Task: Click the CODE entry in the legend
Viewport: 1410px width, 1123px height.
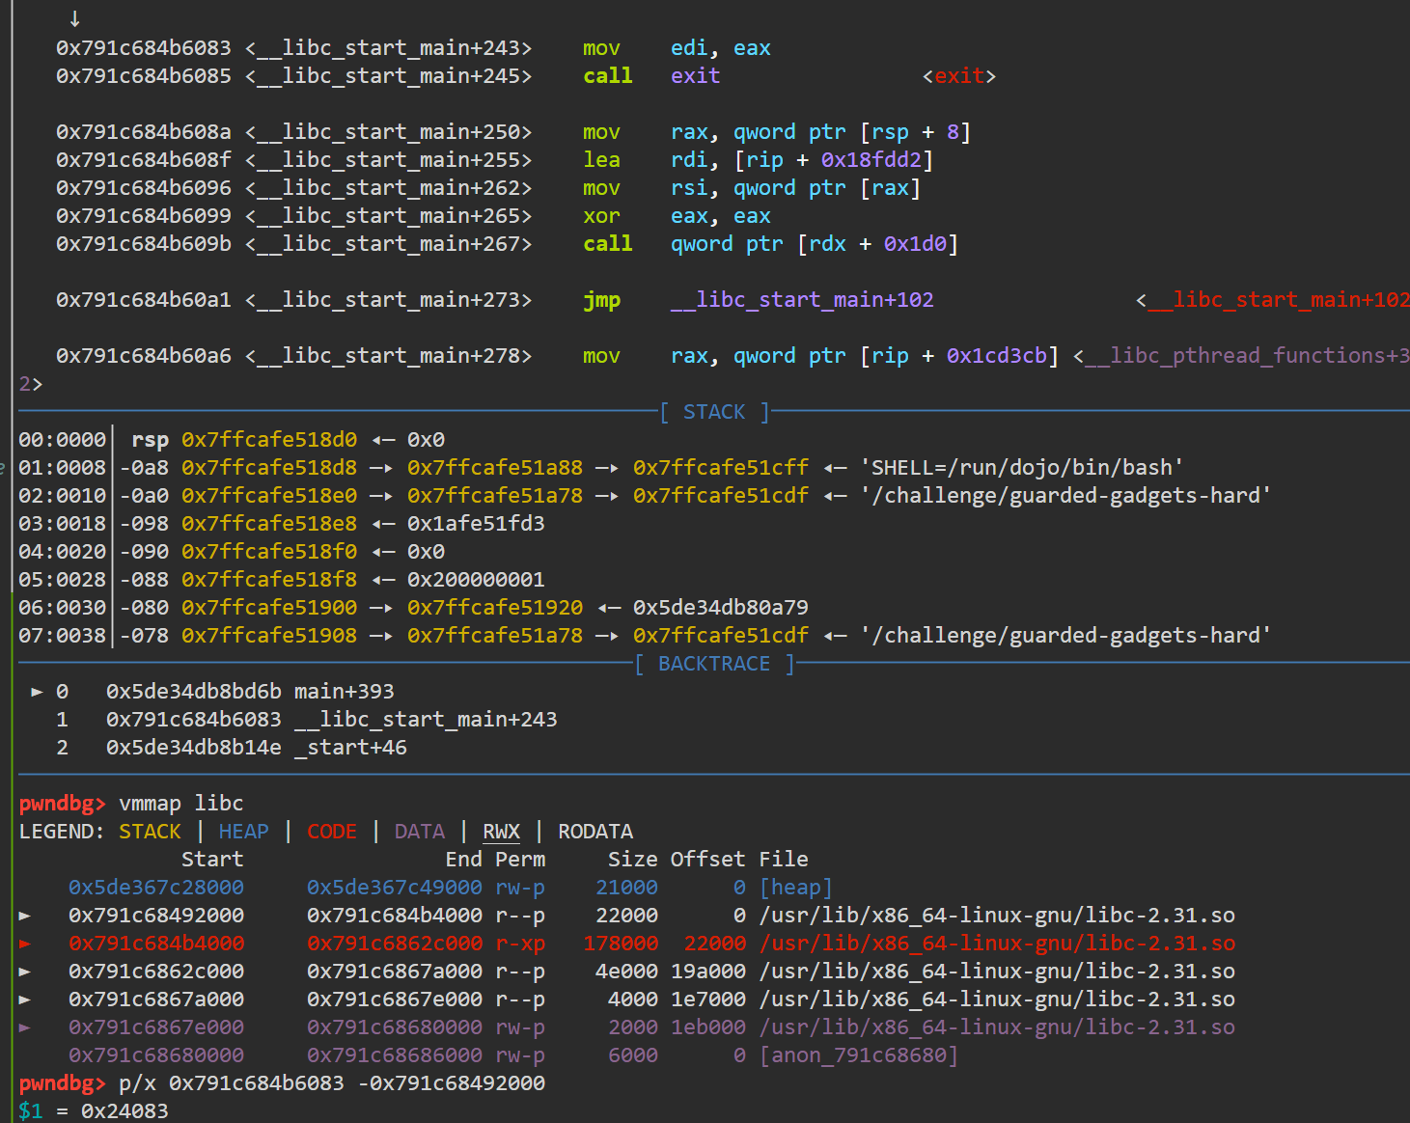Action: [332, 832]
